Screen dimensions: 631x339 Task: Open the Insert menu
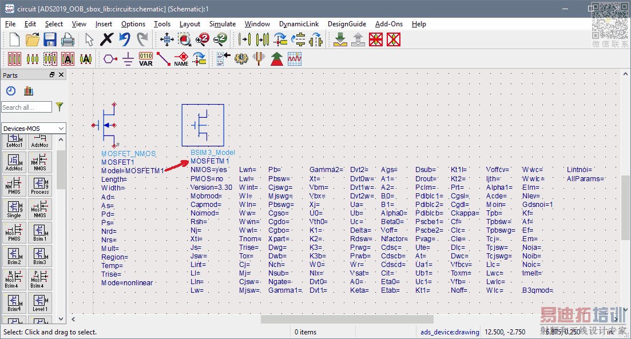(104, 24)
